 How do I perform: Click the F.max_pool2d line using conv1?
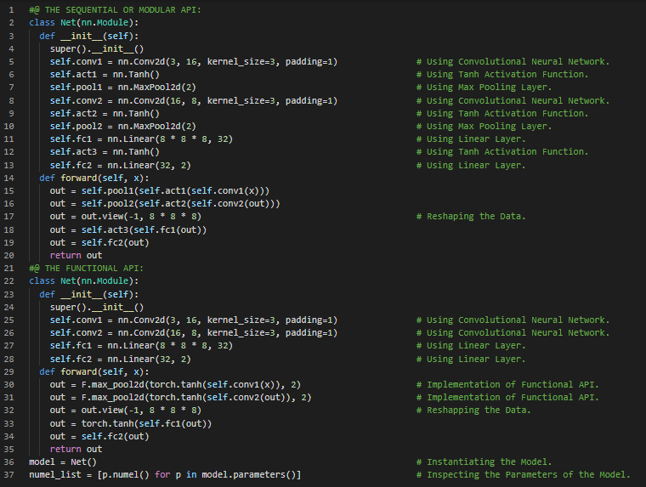175,384
